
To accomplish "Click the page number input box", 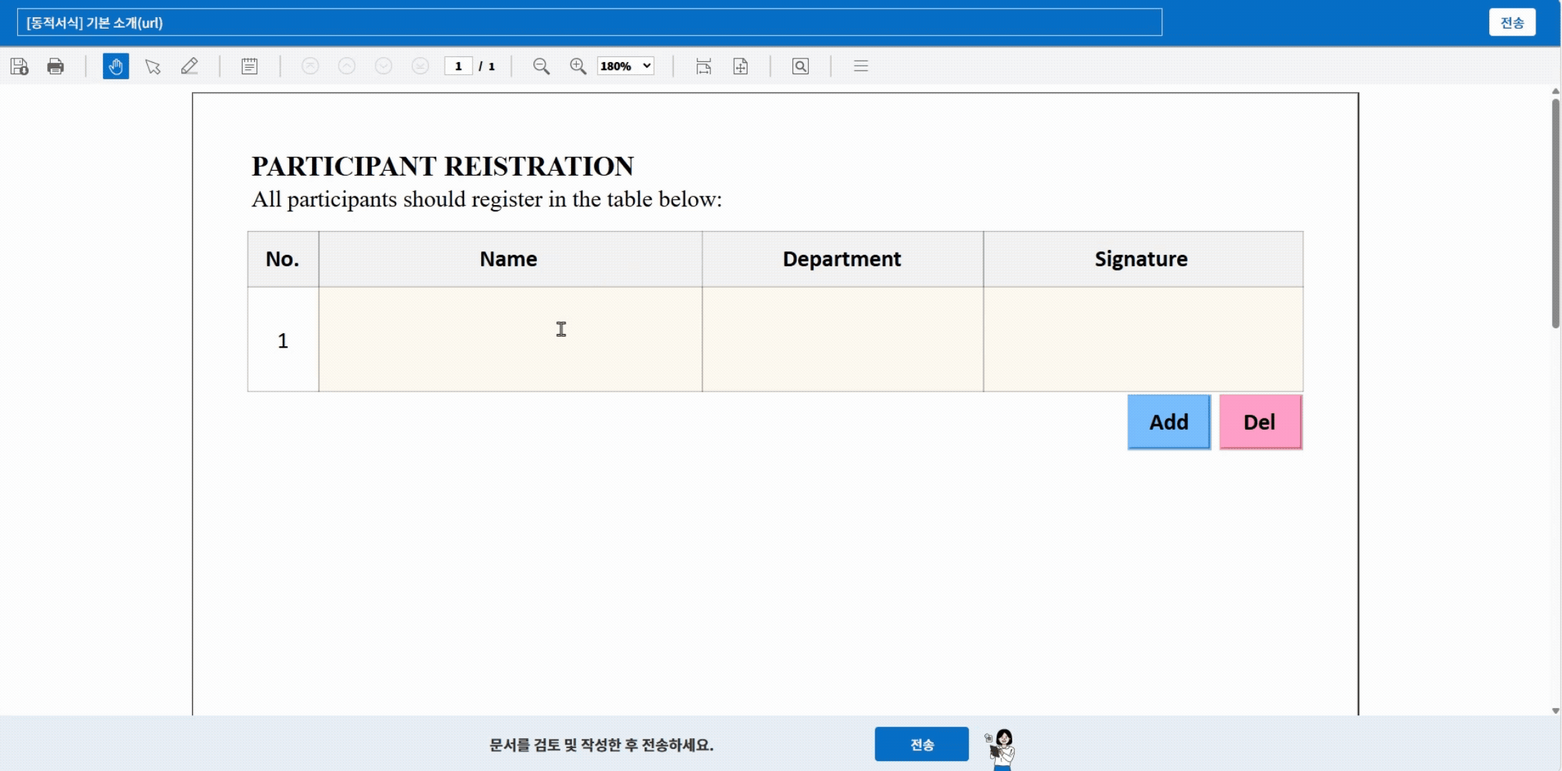I will point(458,66).
